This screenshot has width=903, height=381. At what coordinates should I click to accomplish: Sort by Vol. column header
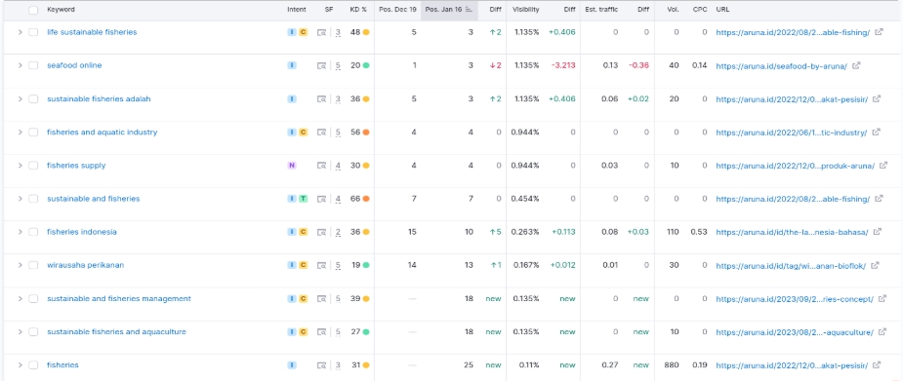(674, 10)
